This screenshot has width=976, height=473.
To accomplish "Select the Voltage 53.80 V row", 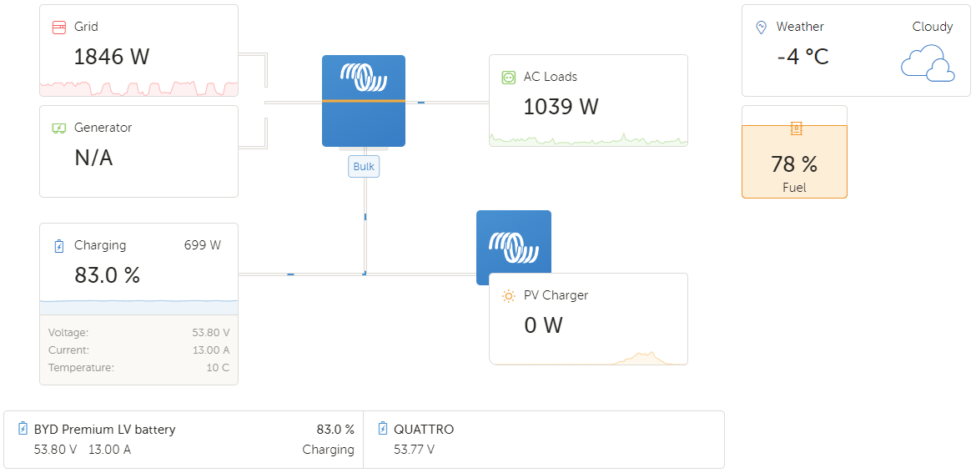I will click(x=138, y=333).
